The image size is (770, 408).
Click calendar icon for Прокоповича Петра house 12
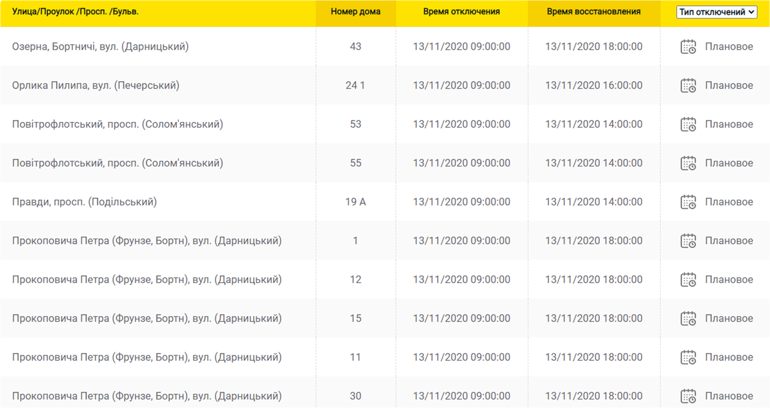[x=688, y=280]
